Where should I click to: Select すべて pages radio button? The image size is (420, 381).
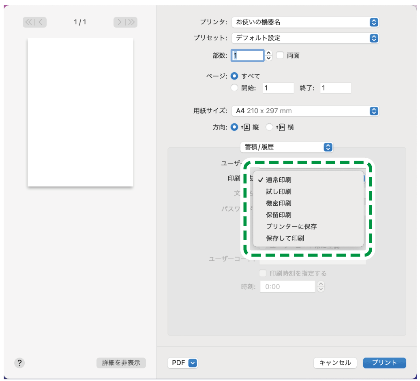click(x=234, y=76)
